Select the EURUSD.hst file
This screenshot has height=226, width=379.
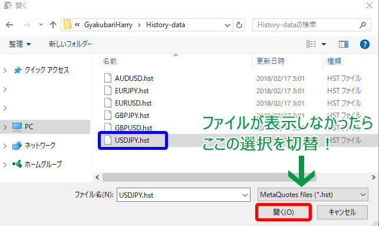133,103
